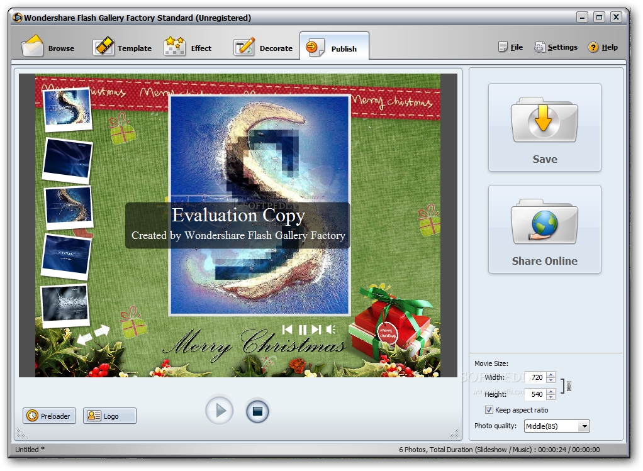Click the 'Save' label text
The image size is (643, 471).
point(545,159)
